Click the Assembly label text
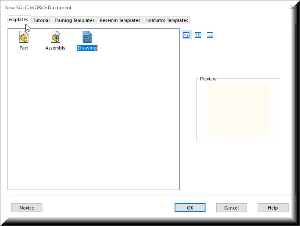Screen dimensions: 300x226 click(55, 48)
